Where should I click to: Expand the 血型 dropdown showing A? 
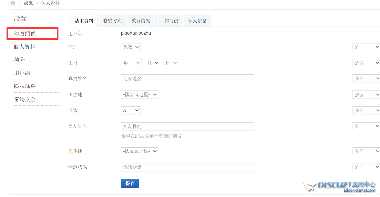pos(131,111)
